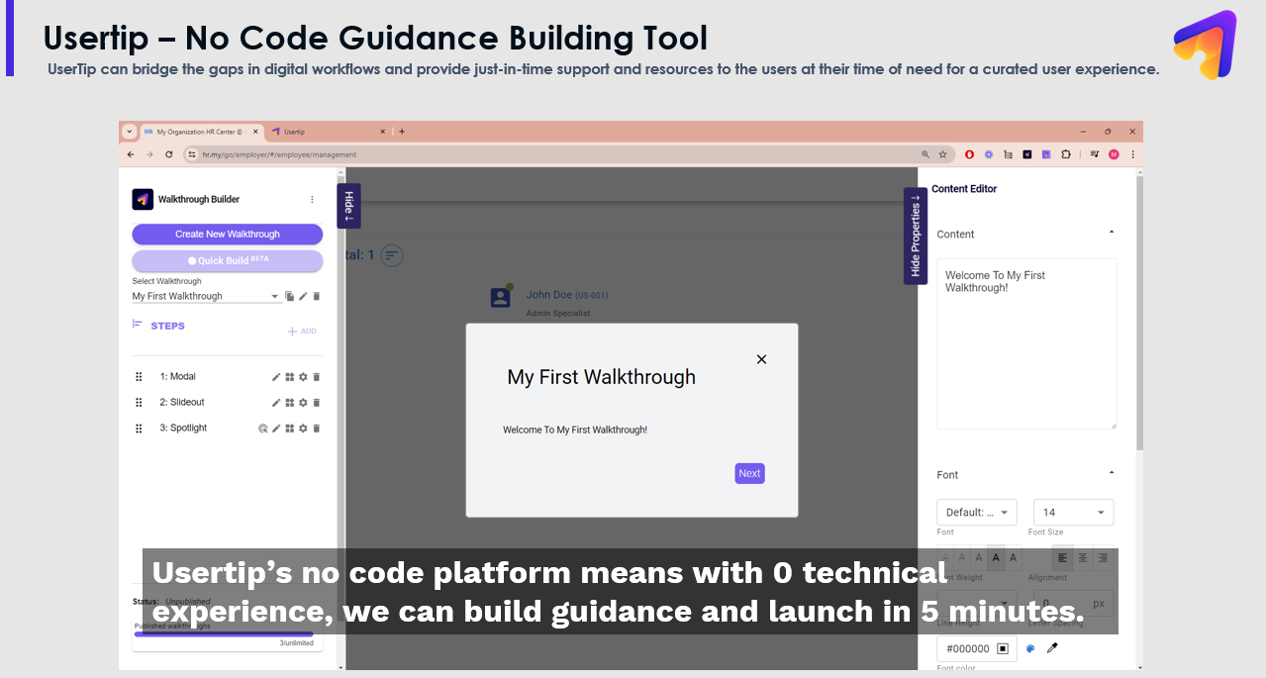Viewport: 1266px width, 678px height.
Task: Grab the drag handle of Spotlight step
Action: coord(140,429)
